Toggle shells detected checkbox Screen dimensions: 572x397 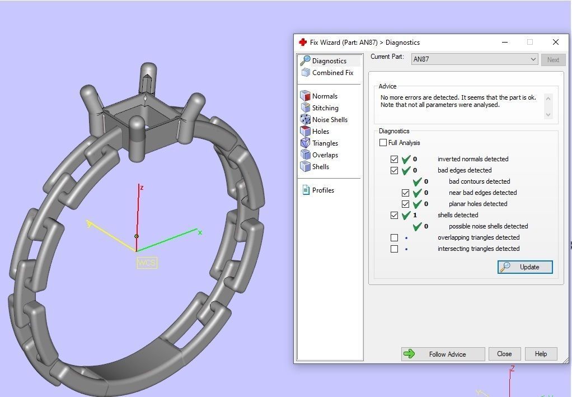(x=394, y=215)
